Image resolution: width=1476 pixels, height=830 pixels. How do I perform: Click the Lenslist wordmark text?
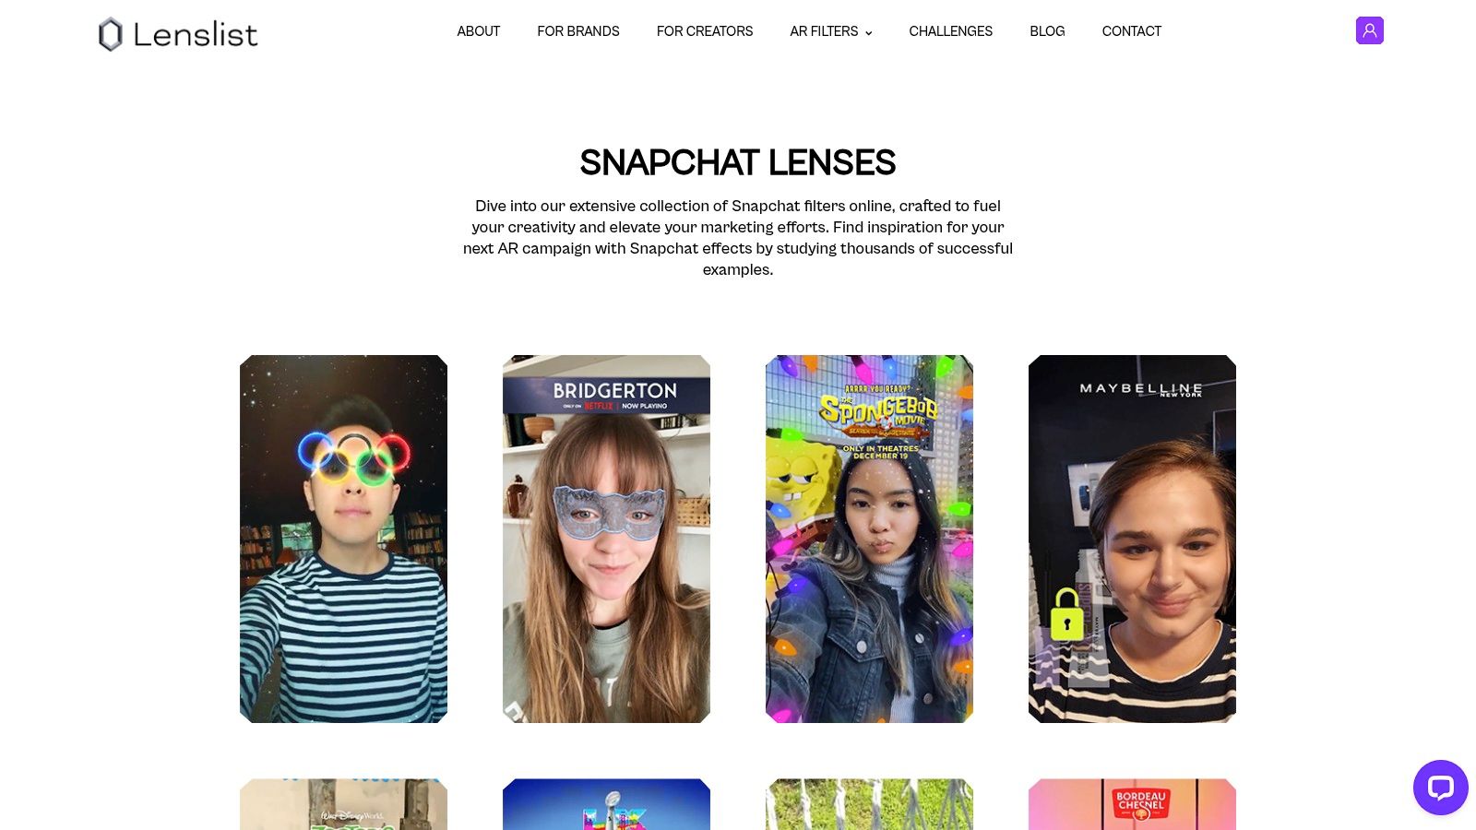click(x=196, y=35)
